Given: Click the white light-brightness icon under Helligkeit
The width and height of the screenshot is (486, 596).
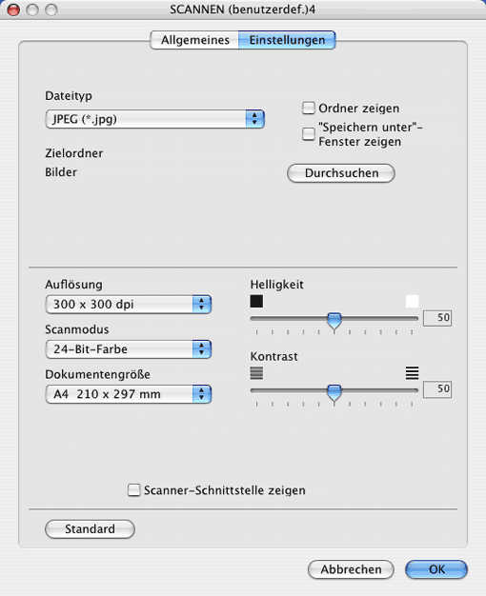Looking at the screenshot, I should (413, 302).
